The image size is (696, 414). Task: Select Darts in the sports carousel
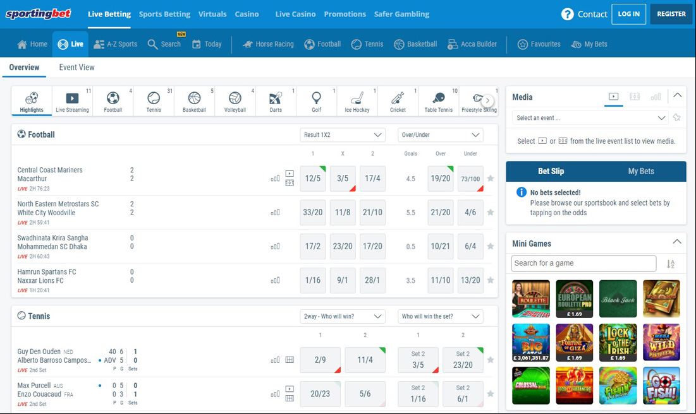point(276,102)
